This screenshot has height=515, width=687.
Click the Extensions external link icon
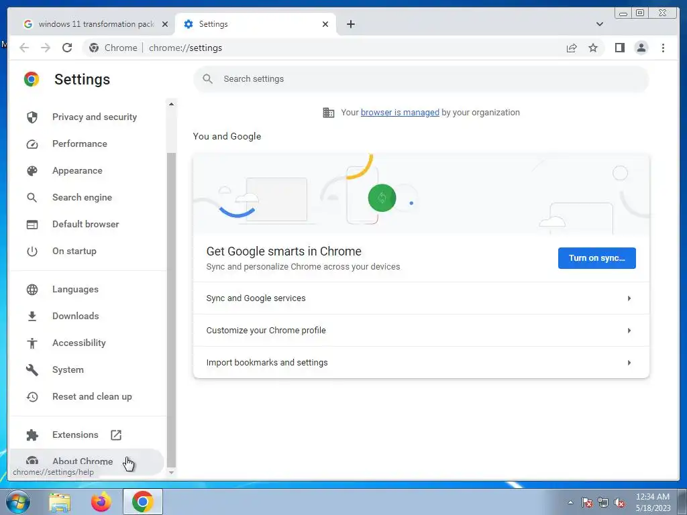116,435
